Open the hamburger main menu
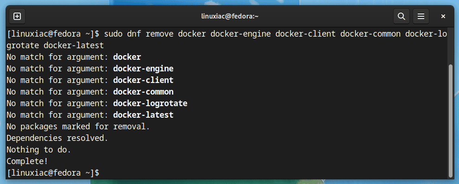The image size is (459, 184). [x=421, y=16]
